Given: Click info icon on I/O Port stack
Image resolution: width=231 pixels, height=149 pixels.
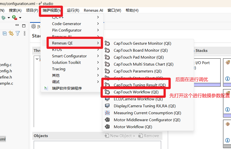Looking at the screenshot, I should pyautogui.click(x=228, y=79).
